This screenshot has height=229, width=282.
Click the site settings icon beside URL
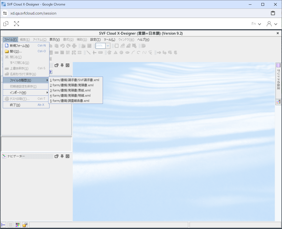5,13
